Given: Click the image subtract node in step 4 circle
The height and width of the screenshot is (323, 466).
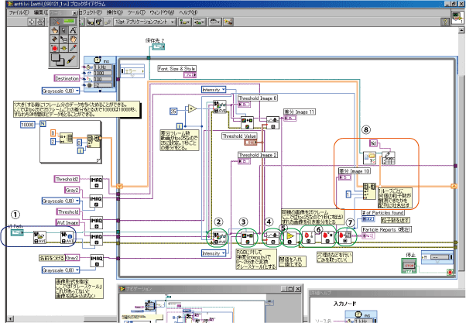Looking at the screenshot, I should tap(272, 239).
